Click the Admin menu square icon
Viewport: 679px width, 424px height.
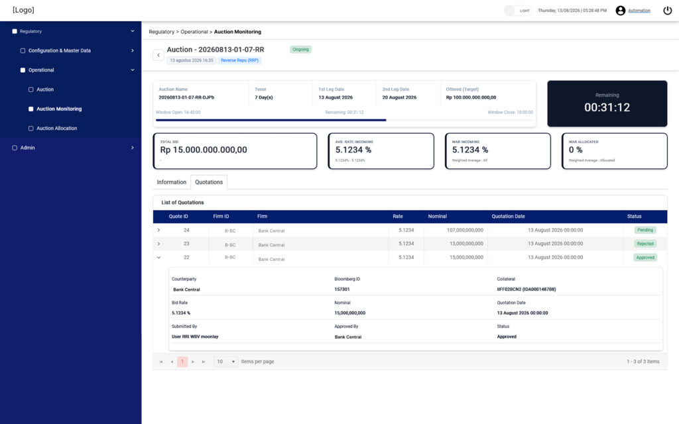(x=15, y=148)
